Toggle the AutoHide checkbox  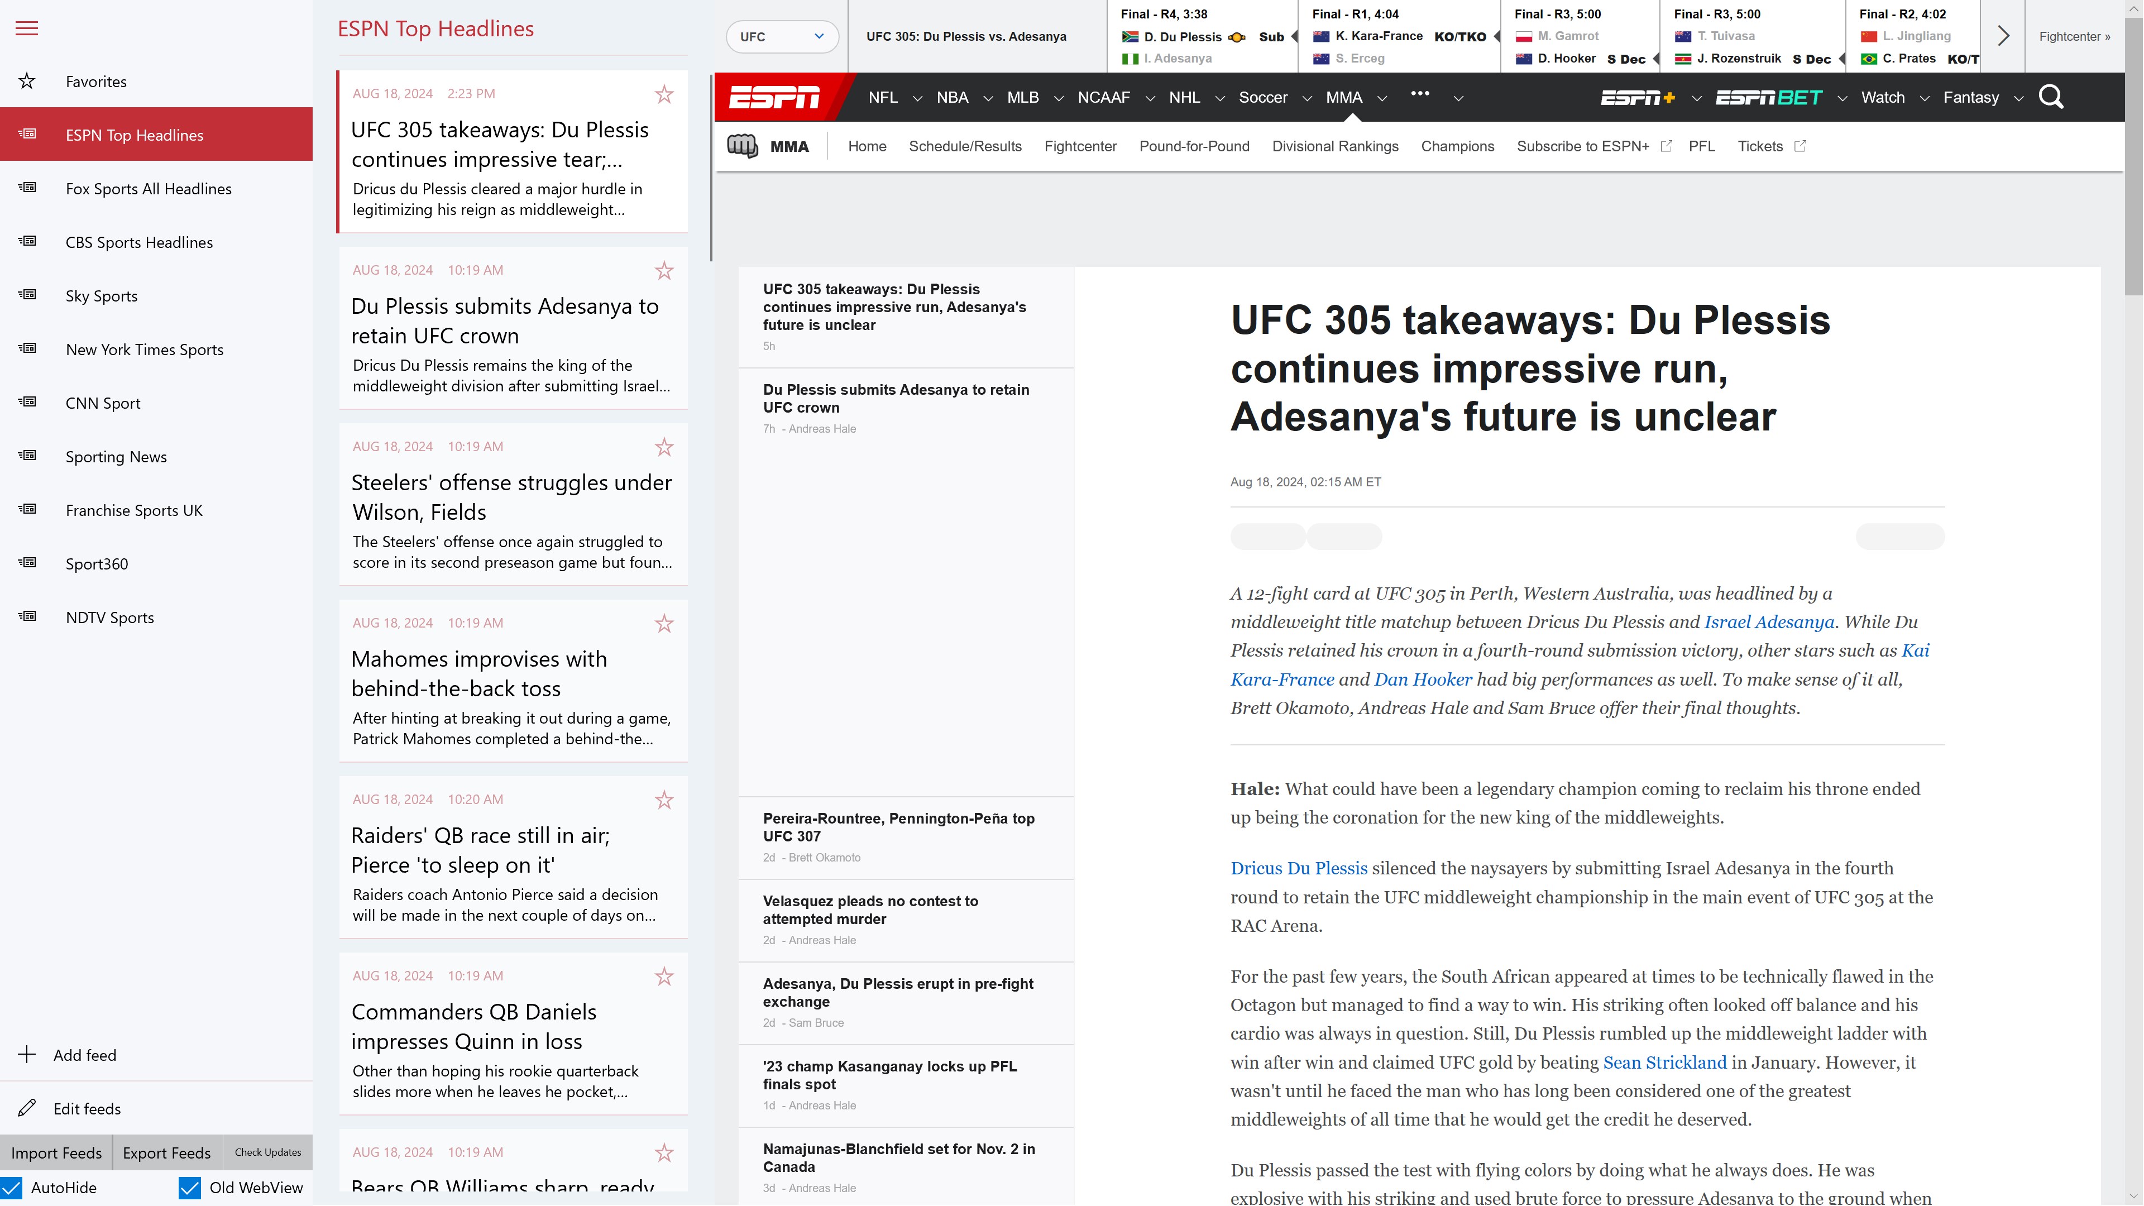pyautogui.click(x=12, y=1188)
